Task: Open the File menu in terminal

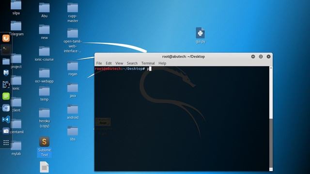Action: [99, 63]
